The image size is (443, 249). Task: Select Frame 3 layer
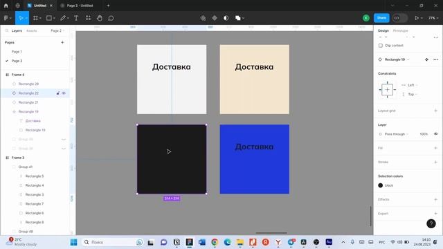(18, 158)
